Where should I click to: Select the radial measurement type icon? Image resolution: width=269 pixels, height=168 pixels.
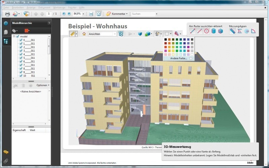[246, 31]
